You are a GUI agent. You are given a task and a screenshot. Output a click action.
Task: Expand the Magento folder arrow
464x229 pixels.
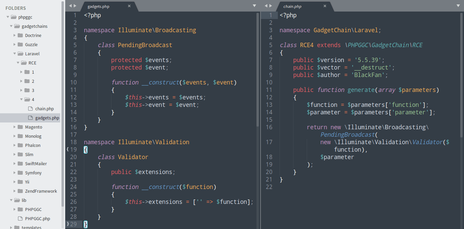point(15,127)
